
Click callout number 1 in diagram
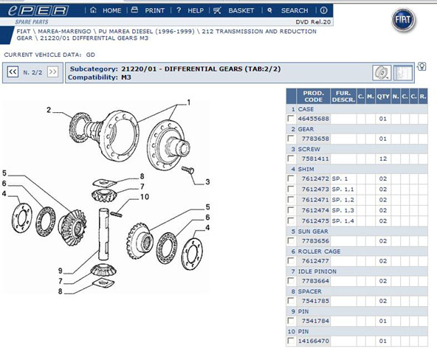pyautogui.click(x=189, y=103)
